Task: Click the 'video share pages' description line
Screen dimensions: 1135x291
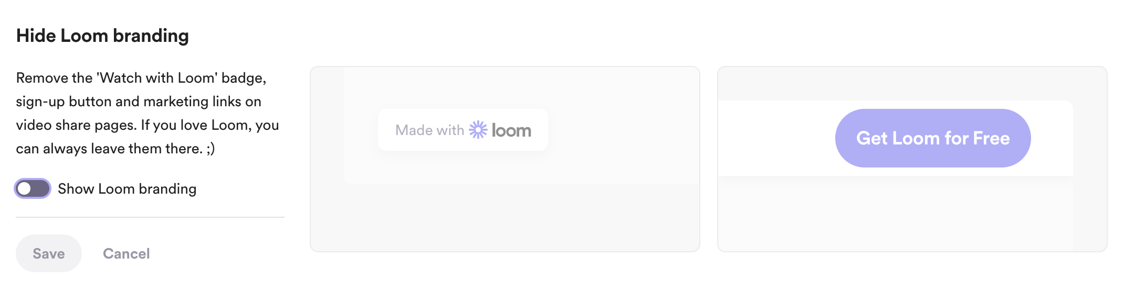Action: point(147,125)
